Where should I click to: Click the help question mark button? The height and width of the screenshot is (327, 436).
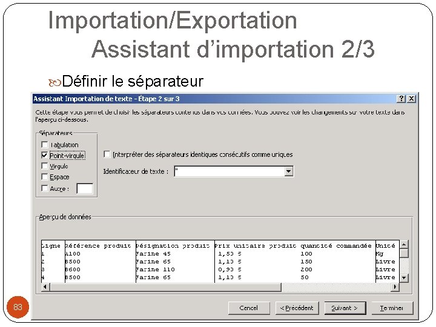click(401, 99)
